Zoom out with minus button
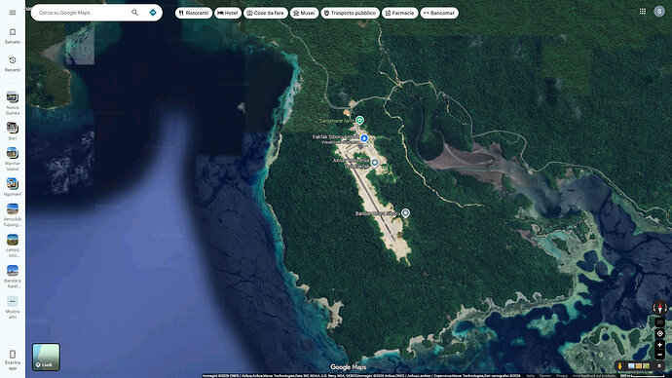The image size is (672, 378). [x=659, y=355]
